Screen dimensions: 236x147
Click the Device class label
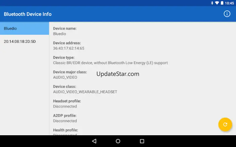[x=65, y=87]
